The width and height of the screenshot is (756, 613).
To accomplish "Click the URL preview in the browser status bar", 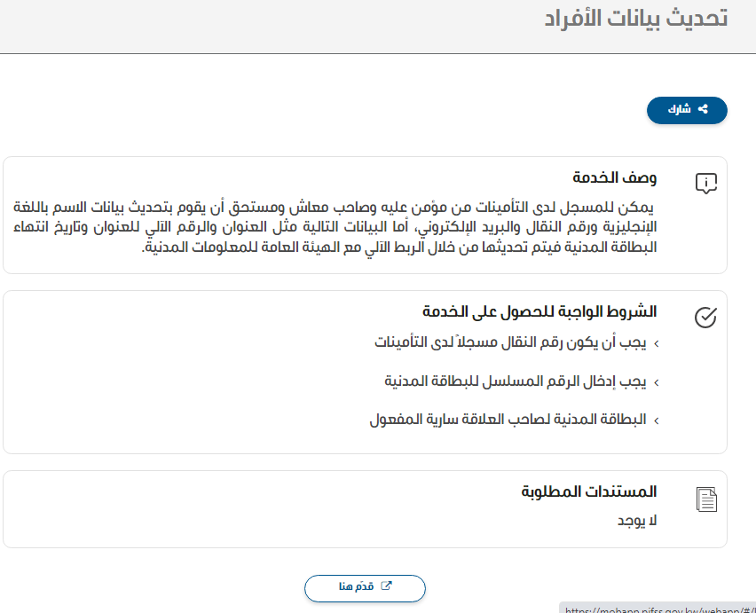I will coord(657,609).
